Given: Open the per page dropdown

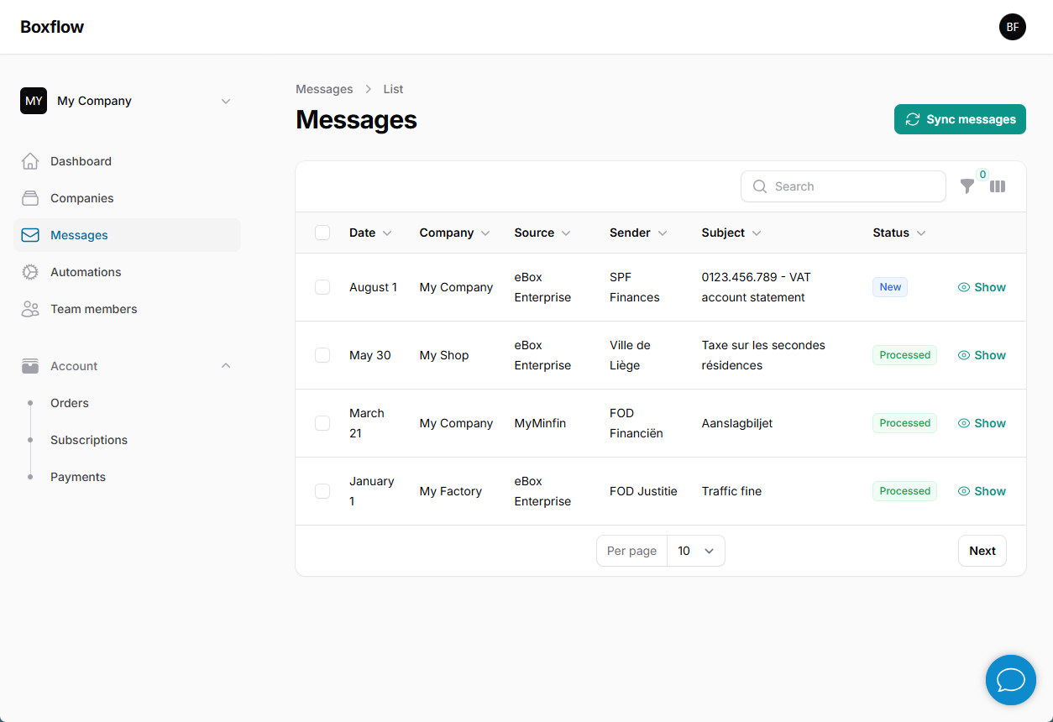Looking at the screenshot, I should pos(695,550).
